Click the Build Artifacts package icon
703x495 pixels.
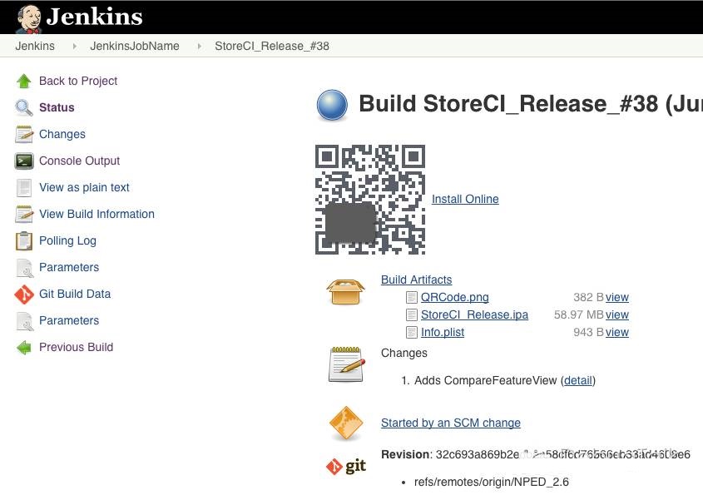tap(345, 290)
